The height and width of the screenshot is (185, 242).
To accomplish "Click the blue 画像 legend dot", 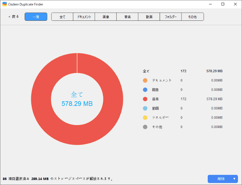I will tap(145, 90).
